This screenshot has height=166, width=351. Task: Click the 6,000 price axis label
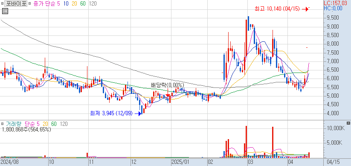point(332,79)
